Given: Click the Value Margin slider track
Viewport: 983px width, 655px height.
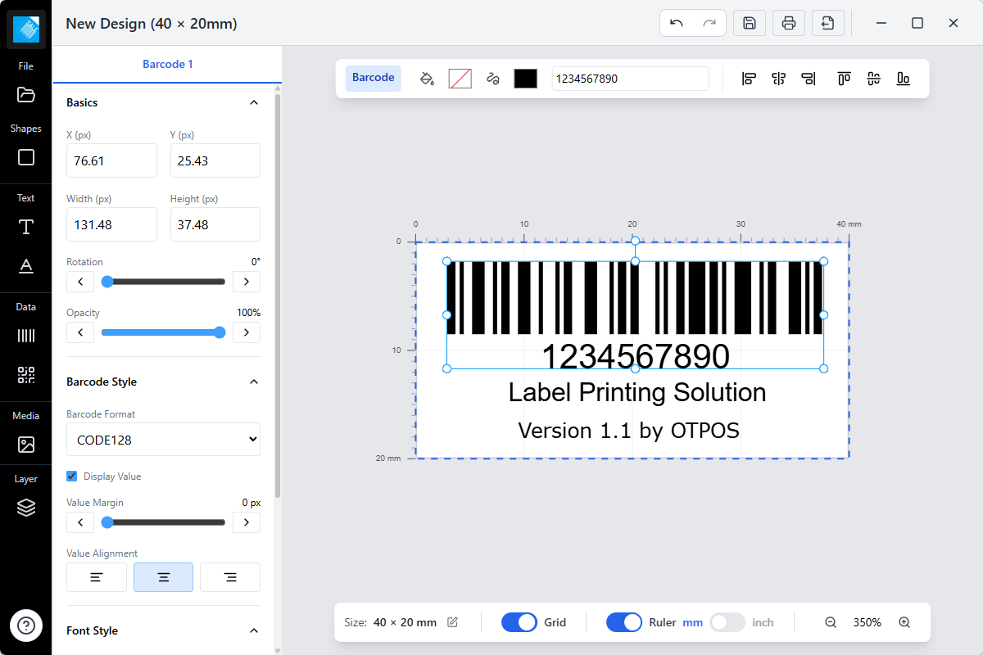Looking at the screenshot, I should [x=163, y=522].
